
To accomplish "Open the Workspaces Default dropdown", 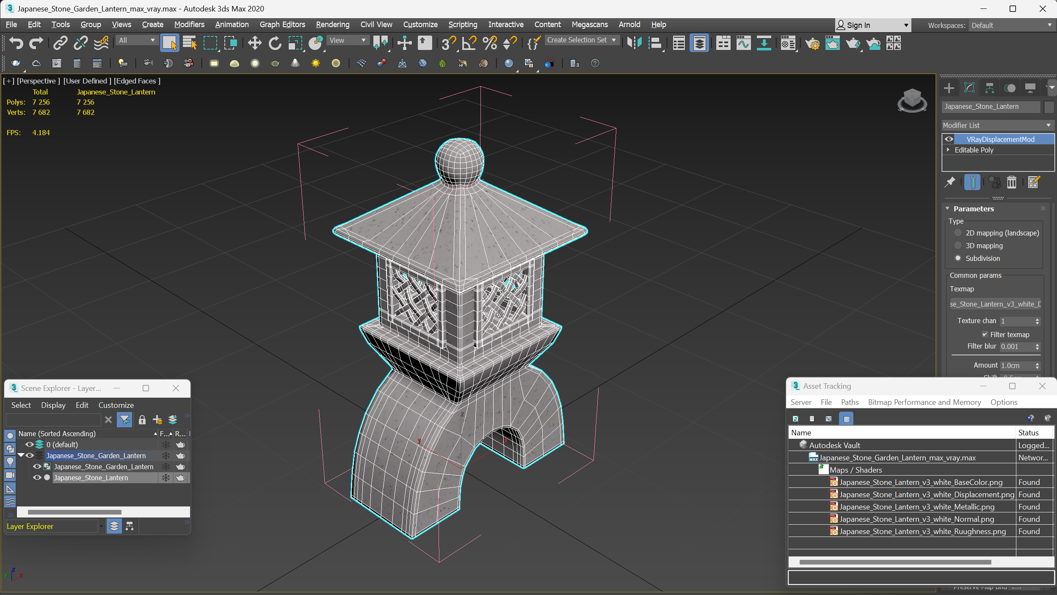I will coord(1011,25).
